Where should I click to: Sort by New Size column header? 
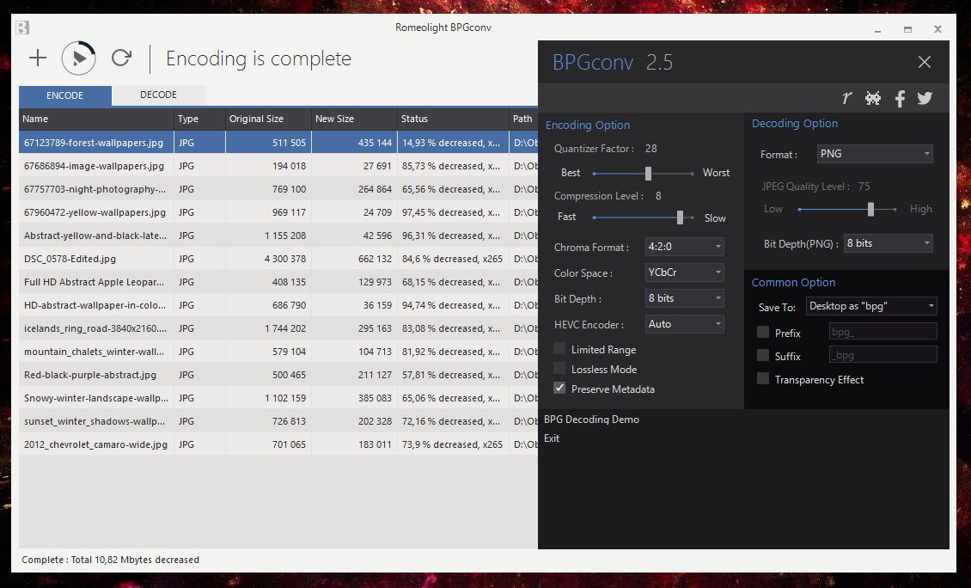click(x=354, y=119)
